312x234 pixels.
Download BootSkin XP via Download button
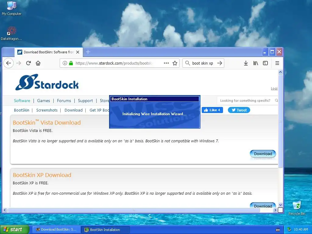tap(263, 206)
